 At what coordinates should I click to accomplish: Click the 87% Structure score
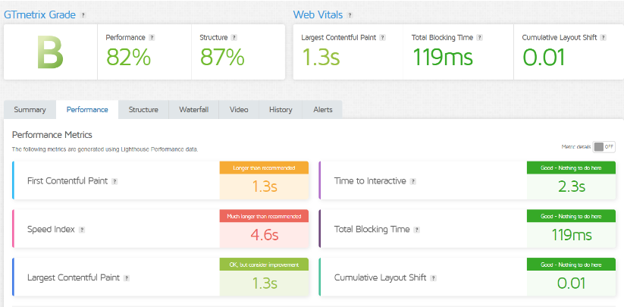pyautogui.click(x=222, y=57)
